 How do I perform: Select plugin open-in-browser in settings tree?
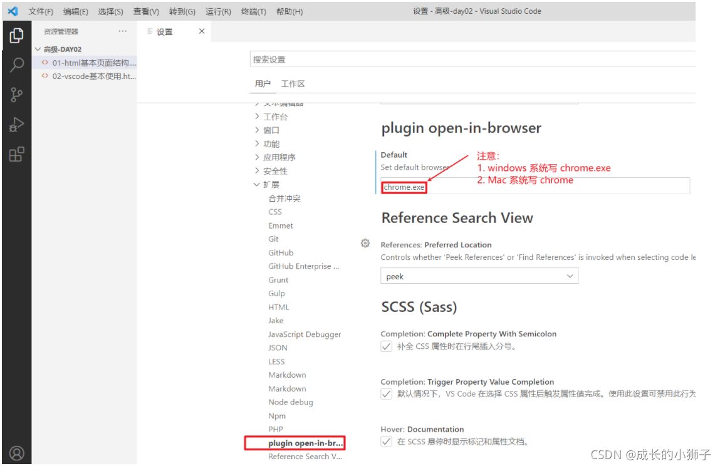(x=305, y=443)
